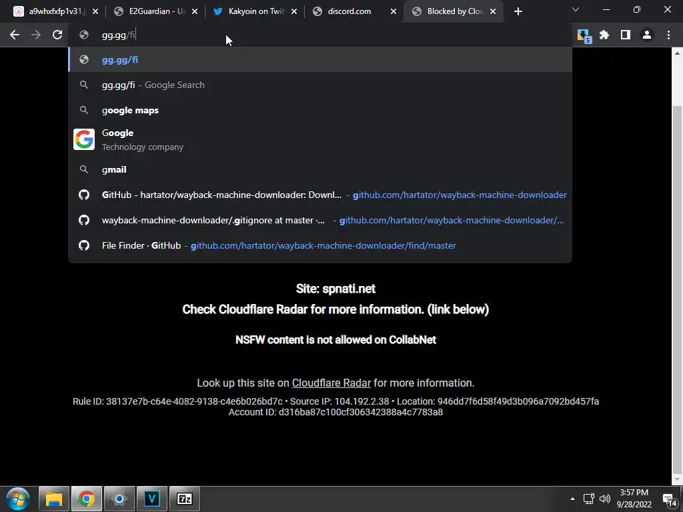Click 'NSFW content is not allowed on CollabNet'

pyautogui.click(x=335, y=339)
